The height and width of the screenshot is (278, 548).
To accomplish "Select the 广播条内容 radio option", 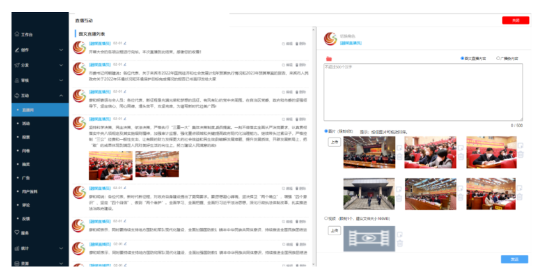I will pyautogui.click(x=498, y=58).
